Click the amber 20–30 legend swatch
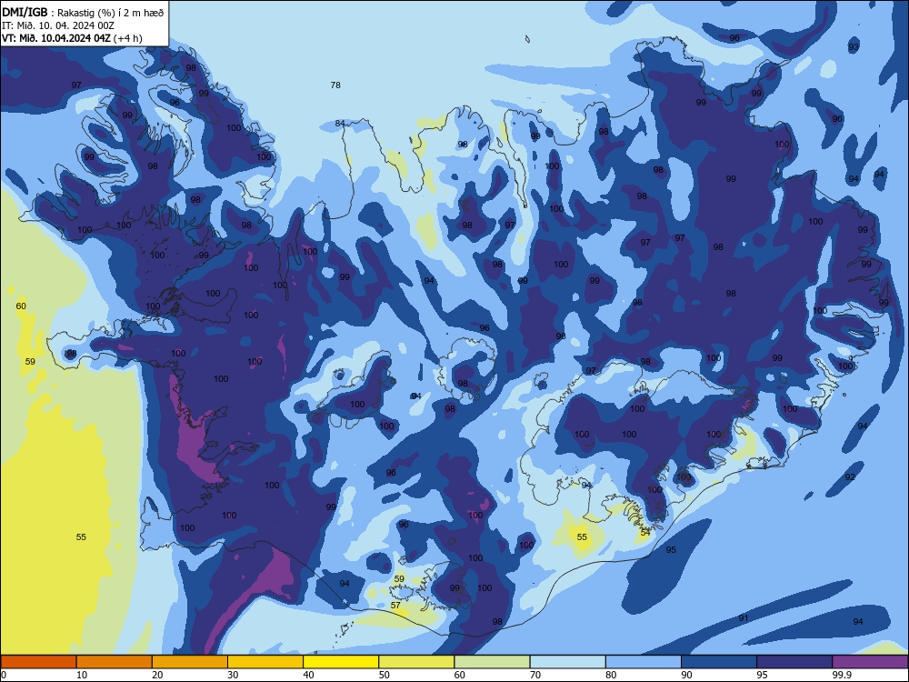This screenshot has width=909, height=682. [x=190, y=662]
